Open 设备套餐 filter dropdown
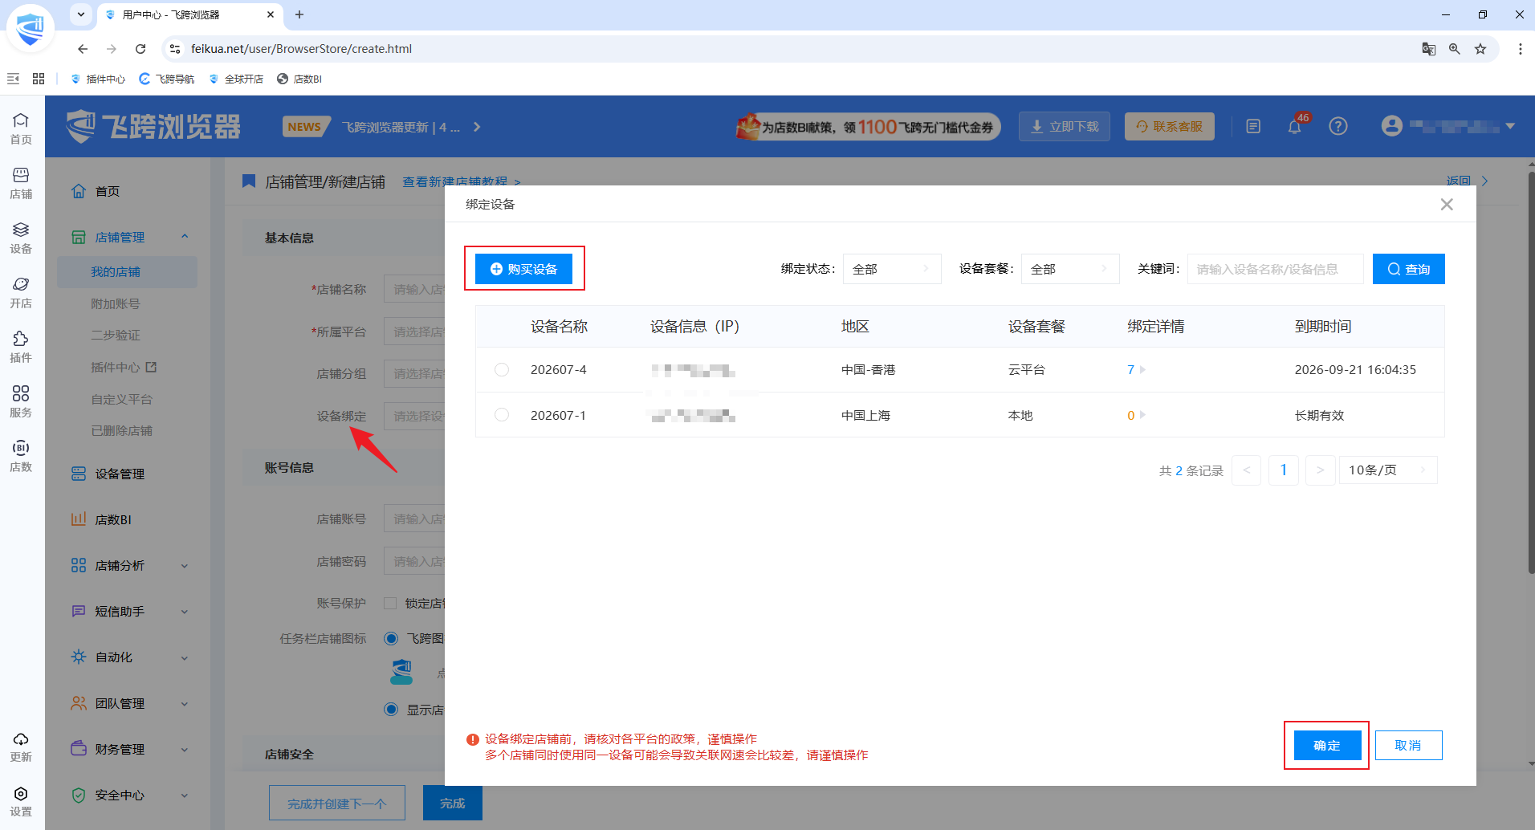This screenshot has width=1535, height=830. tap(1070, 269)
